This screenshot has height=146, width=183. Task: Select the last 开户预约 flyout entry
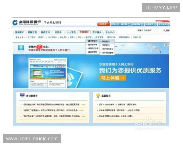click(x=107, y=53)
